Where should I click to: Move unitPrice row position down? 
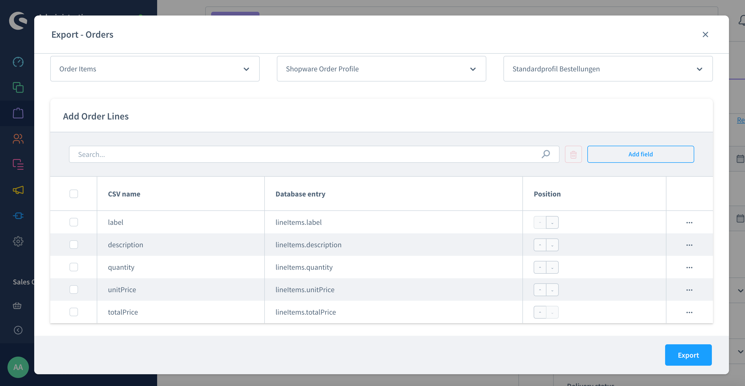[x=552, y=290]
